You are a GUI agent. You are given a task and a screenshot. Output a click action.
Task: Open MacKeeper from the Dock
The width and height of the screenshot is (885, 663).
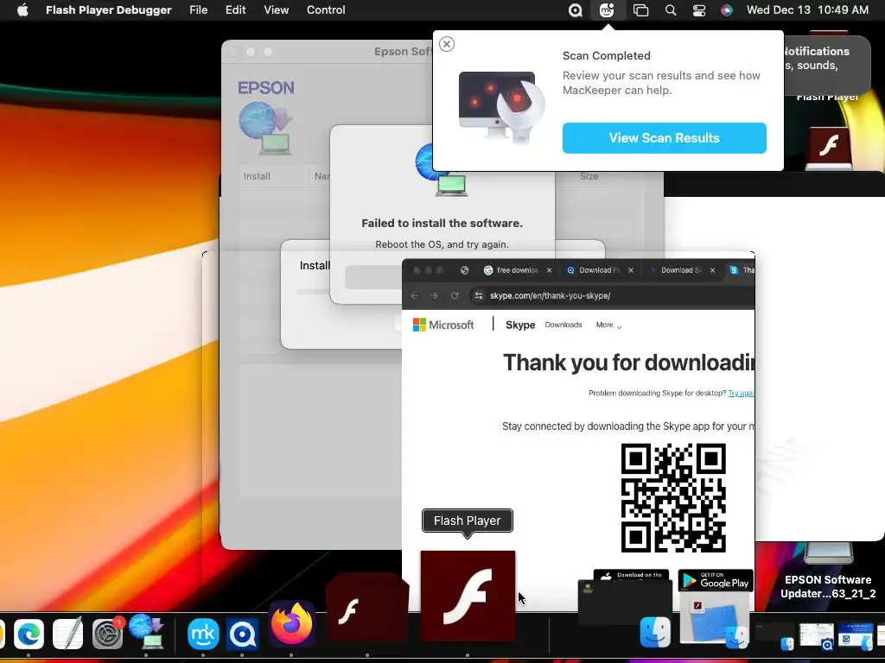point(203,635)
